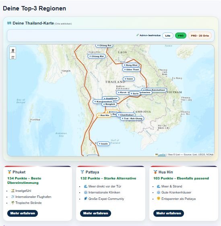The height and width of the screenshot is (226, 221).
Task: Click the island icon beside Inselgefühl
Action: 13,191
